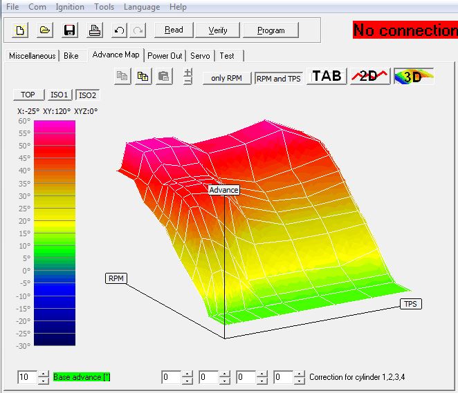Viewport: 458px width, 393px height.
Task: Create a new file with toolbar icon
Action: click(x=20, y=30)
